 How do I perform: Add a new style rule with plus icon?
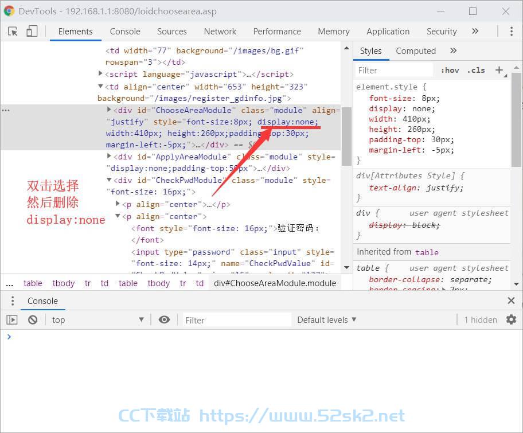click(x=499, y=70)
